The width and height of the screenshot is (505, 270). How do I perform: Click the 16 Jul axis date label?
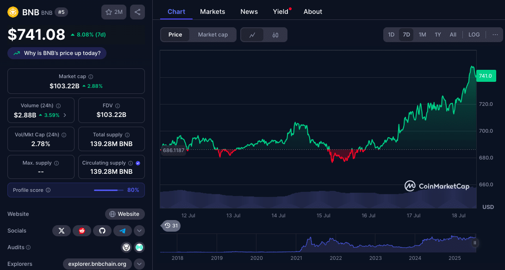(368, 215)
